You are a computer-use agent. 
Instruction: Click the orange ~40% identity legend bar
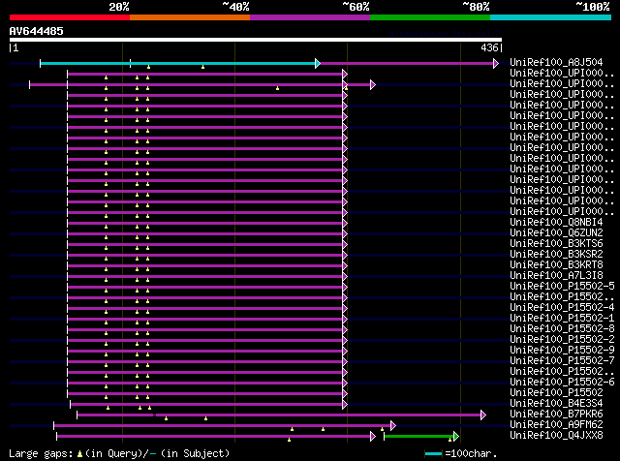(190, 17)
